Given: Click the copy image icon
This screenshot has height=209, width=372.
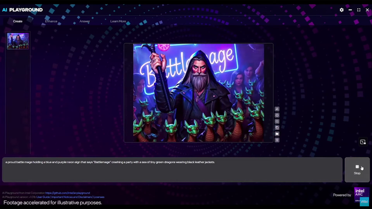Looking at the screenshot, I should [x=277, y=128].
